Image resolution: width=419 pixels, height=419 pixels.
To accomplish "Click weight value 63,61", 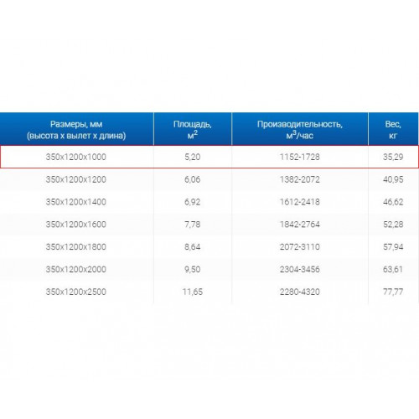I will pyautogui.click(x=393, y=270).
